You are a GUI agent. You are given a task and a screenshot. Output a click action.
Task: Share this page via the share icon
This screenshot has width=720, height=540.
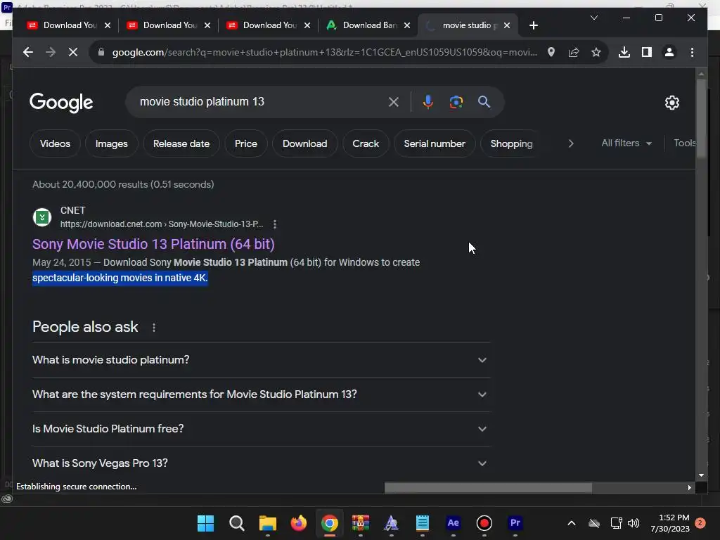[x=574, y=52]
